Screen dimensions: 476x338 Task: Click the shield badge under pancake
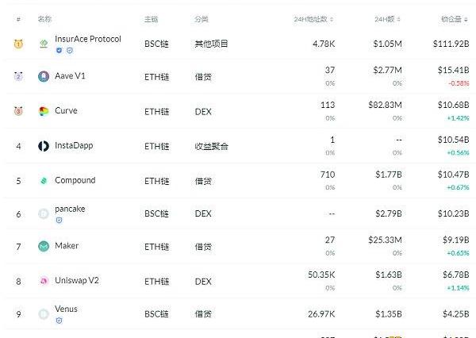point(59,220)
